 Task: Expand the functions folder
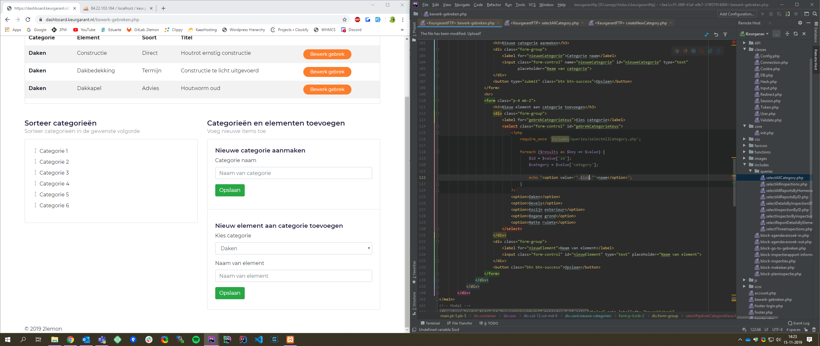tap(744, 152)
